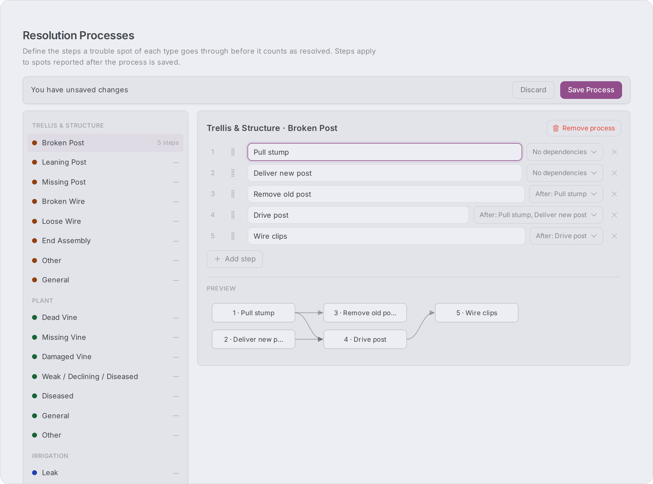Grab the drag handle for Deliver new post
The width and height of the screenshot is (653, 484).
click(x=233, y=173)
